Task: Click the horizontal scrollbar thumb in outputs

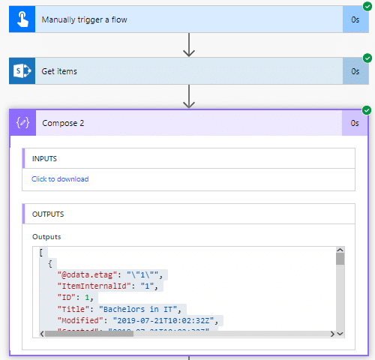Action: click(89, 334)
